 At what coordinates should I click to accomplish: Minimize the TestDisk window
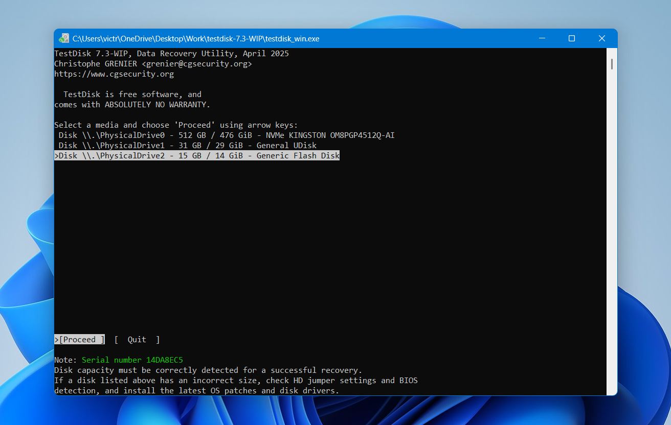point(542,38)
